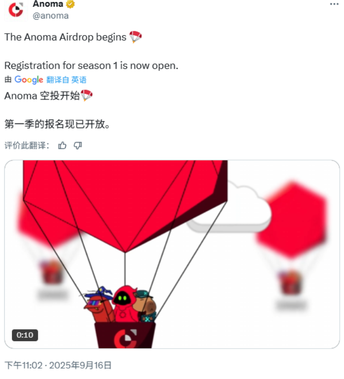Click the 0:10 video duration badge
344x379 pixels.
[25, 335]
